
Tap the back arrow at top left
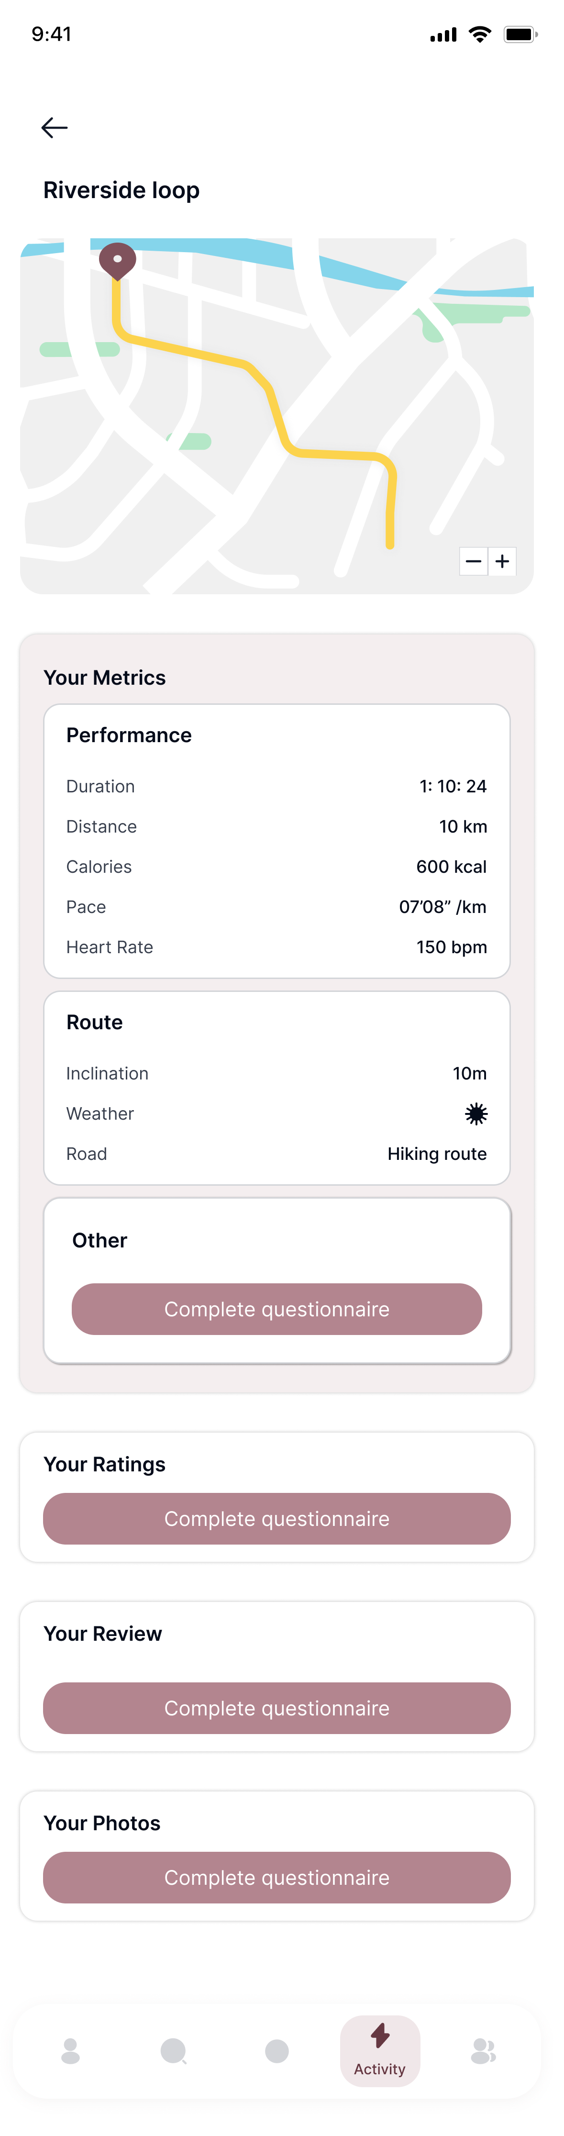[x=54, y=128]
